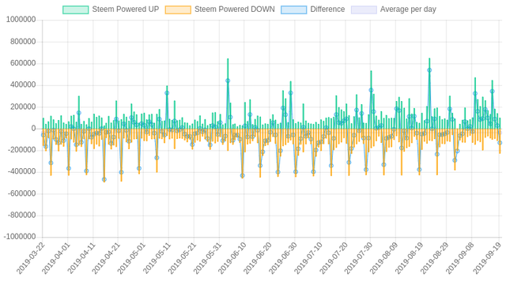The height and width of the screenshot is (285, 506).
Task: Click the 2019-06-10 date label
Action: pos(232,259)
